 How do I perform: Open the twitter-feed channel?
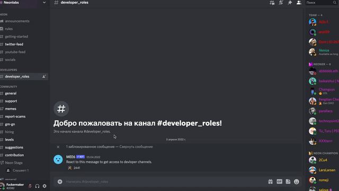click(x=14, y=44)
